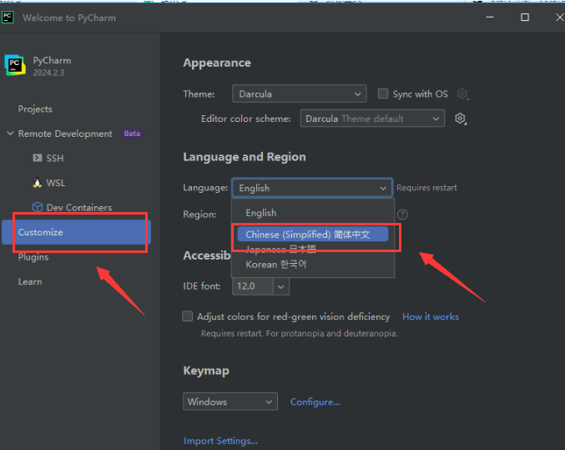This screenshot has width=565, height=450.
Task: Click the Configure... keymap link
Action: click(315, 402)
